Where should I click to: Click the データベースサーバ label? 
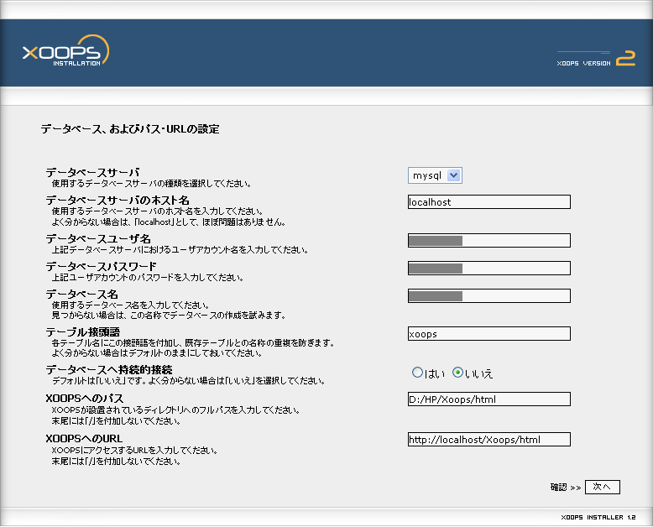[92, 172]
